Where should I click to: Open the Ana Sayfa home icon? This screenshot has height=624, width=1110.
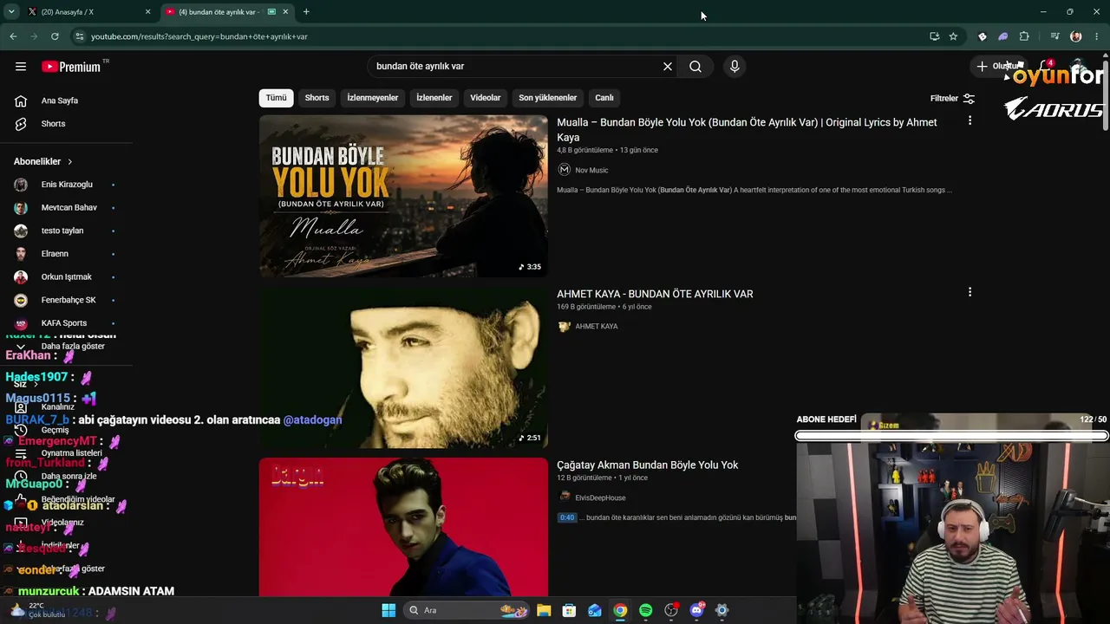click(21, 101)
